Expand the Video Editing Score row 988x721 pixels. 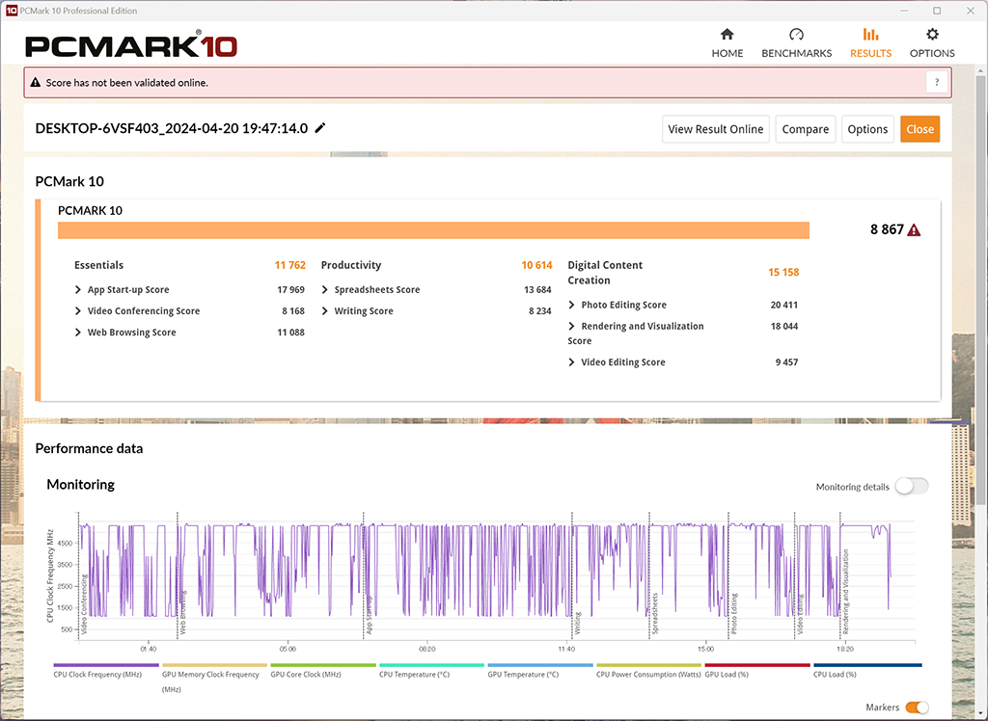coord(571,362)
